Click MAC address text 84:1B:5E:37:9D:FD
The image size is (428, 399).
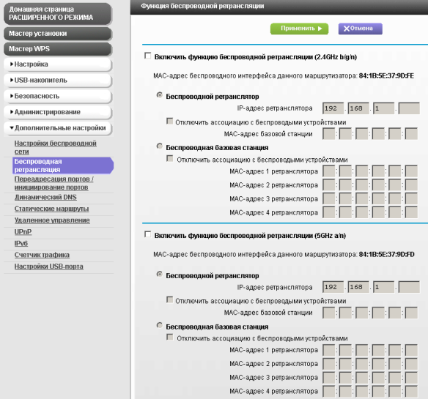click(386, 255)
